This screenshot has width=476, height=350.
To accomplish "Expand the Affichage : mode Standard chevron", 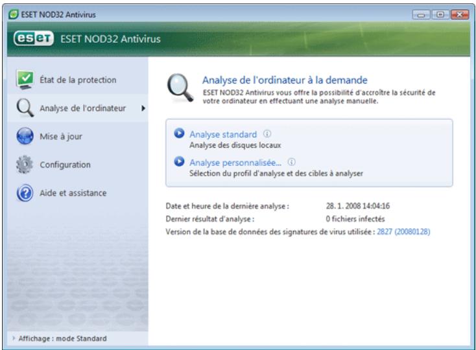I will point(14,338).
